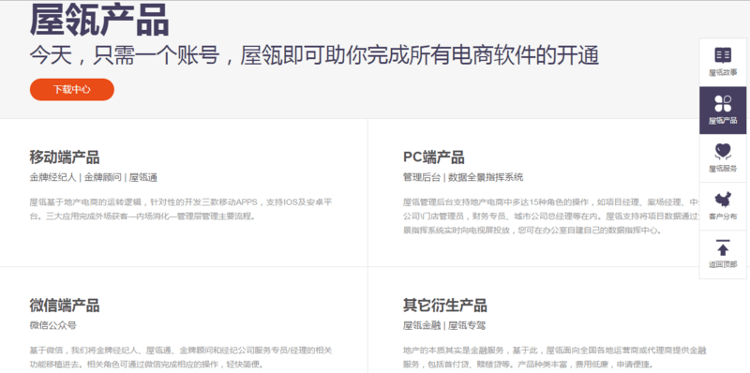The image size is (750, 373).
Task: Open the 屋瓴服务 heart icon
Action: [x=723, y=152]
